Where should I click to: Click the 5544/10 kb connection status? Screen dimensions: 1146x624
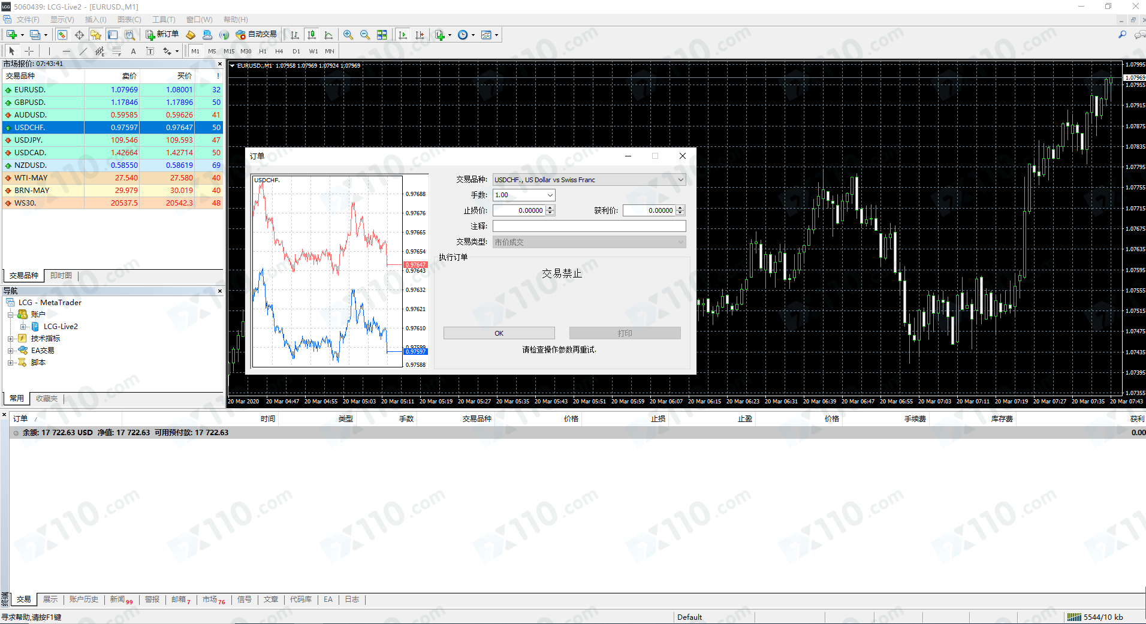point(1096,617)
